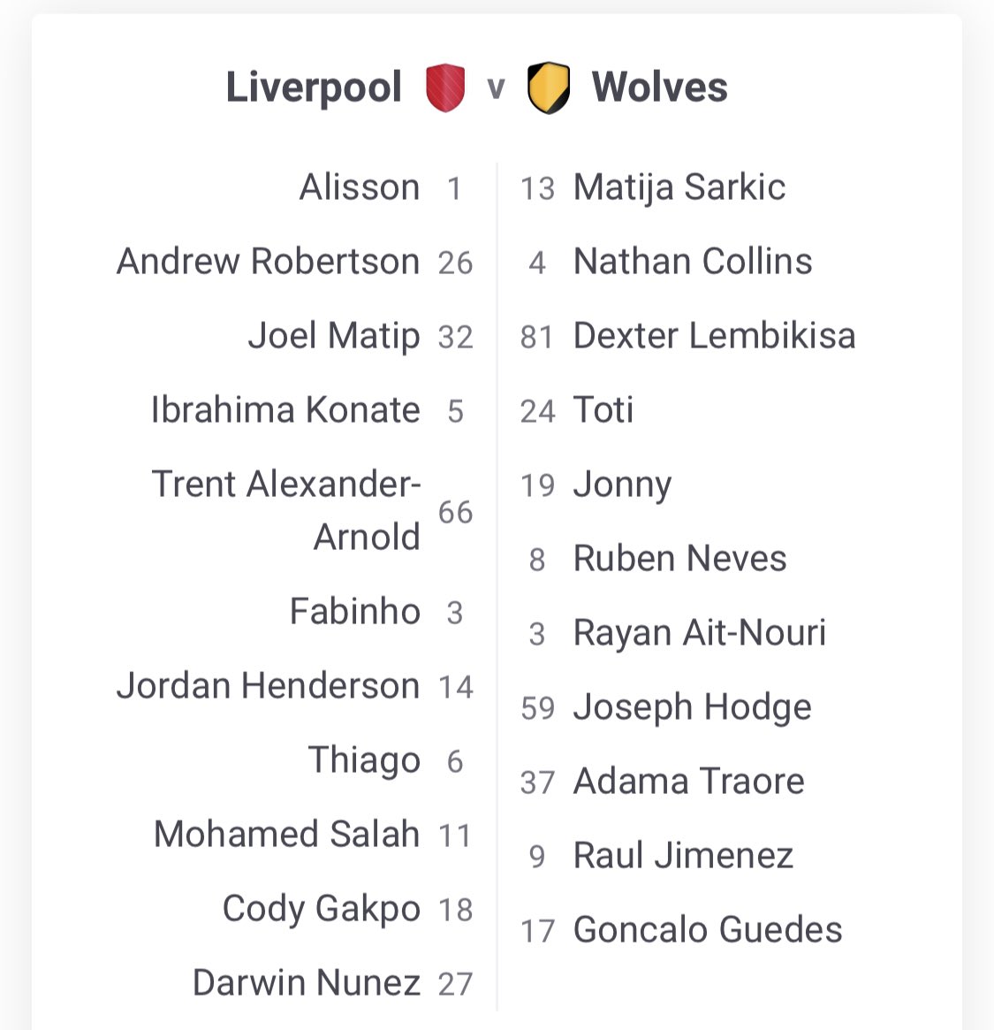Screen dimensions: 994x1030
Task: Tap Andrew Robertson's player name
Action: click(x=268, y=262)
